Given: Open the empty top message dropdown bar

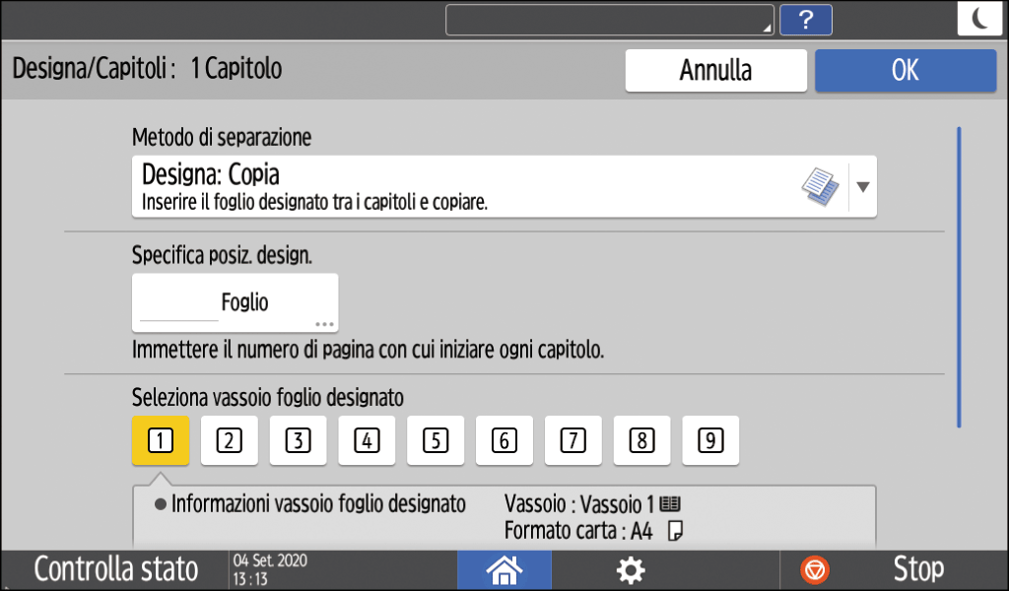Looking at the screenshot, I should tap(609, 20).
